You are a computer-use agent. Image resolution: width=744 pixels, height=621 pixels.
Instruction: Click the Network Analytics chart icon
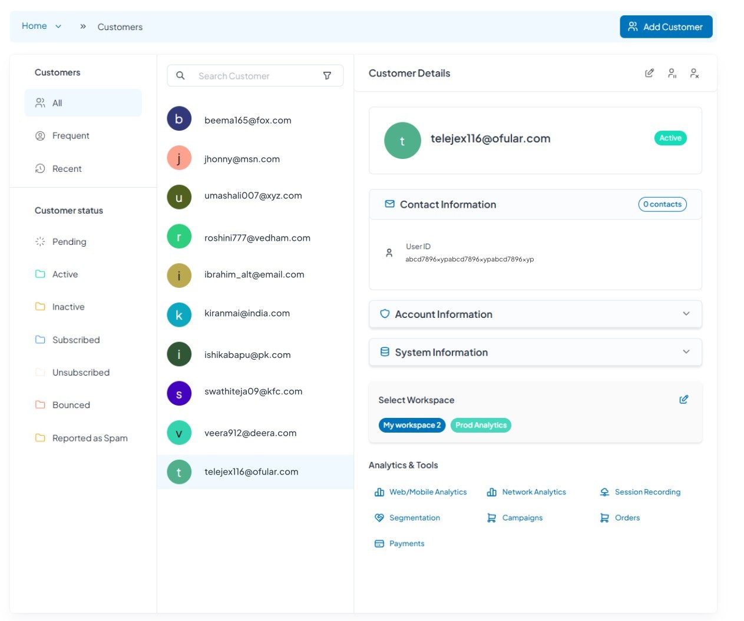coord(492,492)
